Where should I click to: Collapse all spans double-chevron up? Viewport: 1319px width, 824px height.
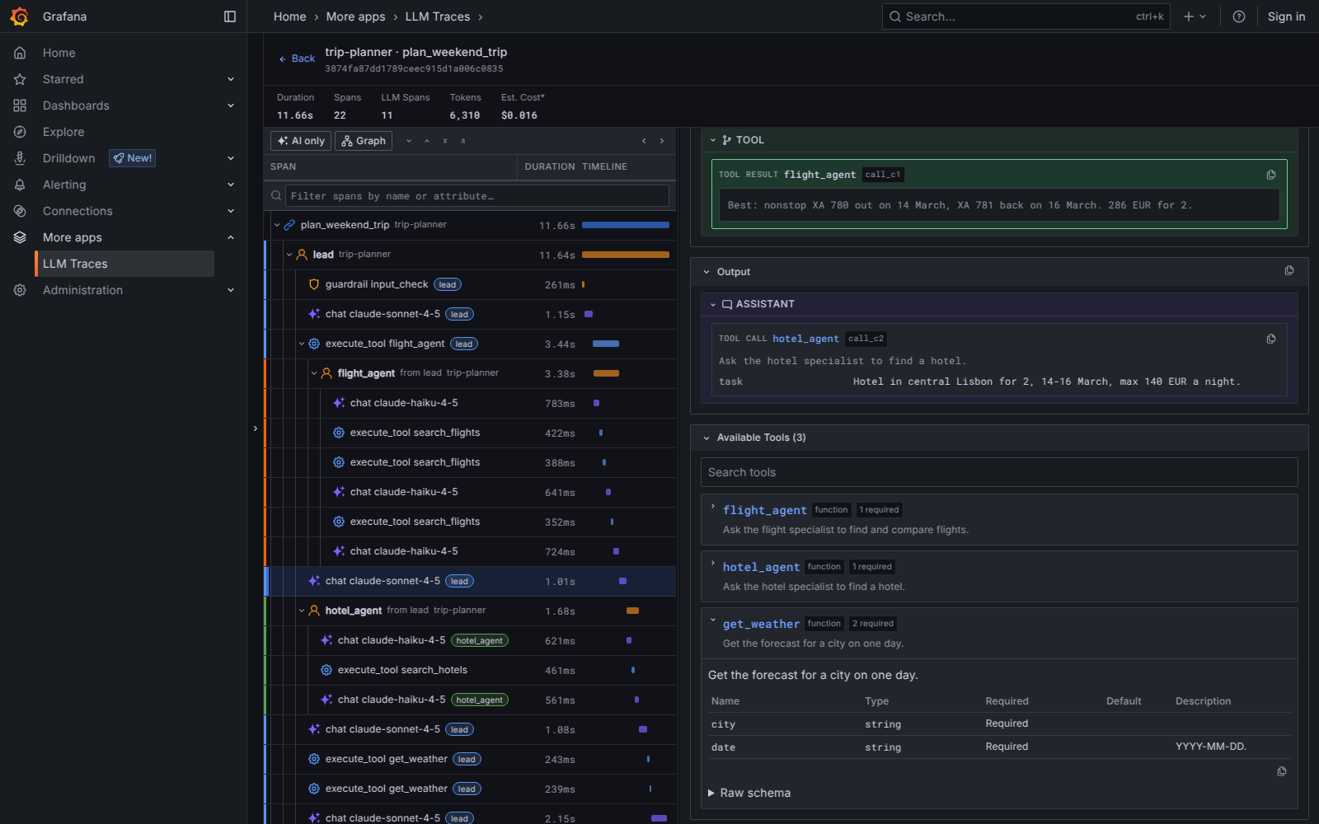(x=463, y=141)
